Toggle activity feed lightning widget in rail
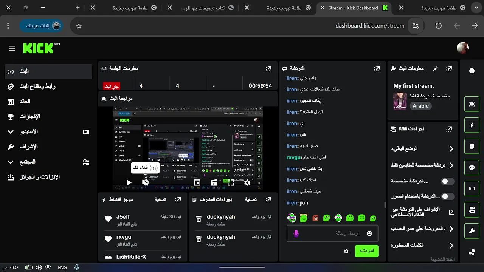This screenshot has height=272, width=484. click(472, 125)
